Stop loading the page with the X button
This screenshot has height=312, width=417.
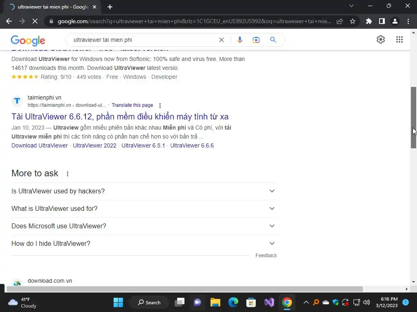pos(35,21)
